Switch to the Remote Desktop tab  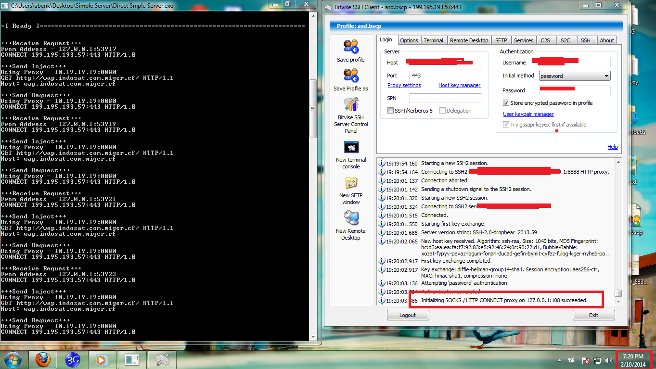[x=469, y=40]
